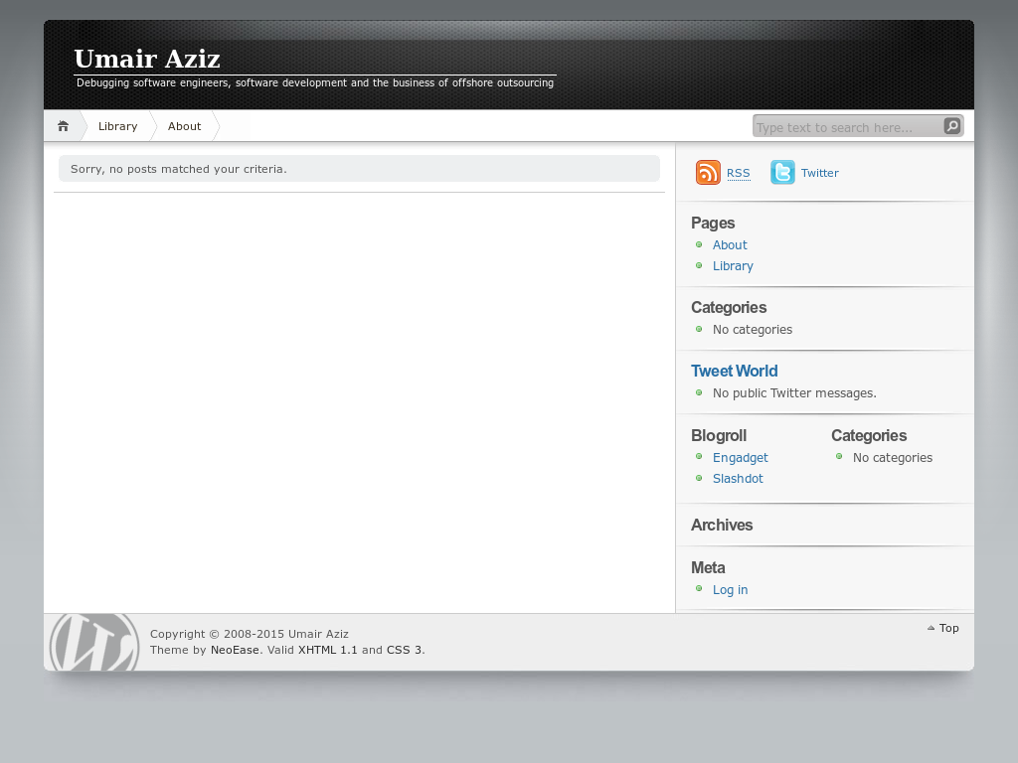Open the NeoEase theme link in footer
The width and height of the screenshot is (1018, 763).
tap(235, 649)
